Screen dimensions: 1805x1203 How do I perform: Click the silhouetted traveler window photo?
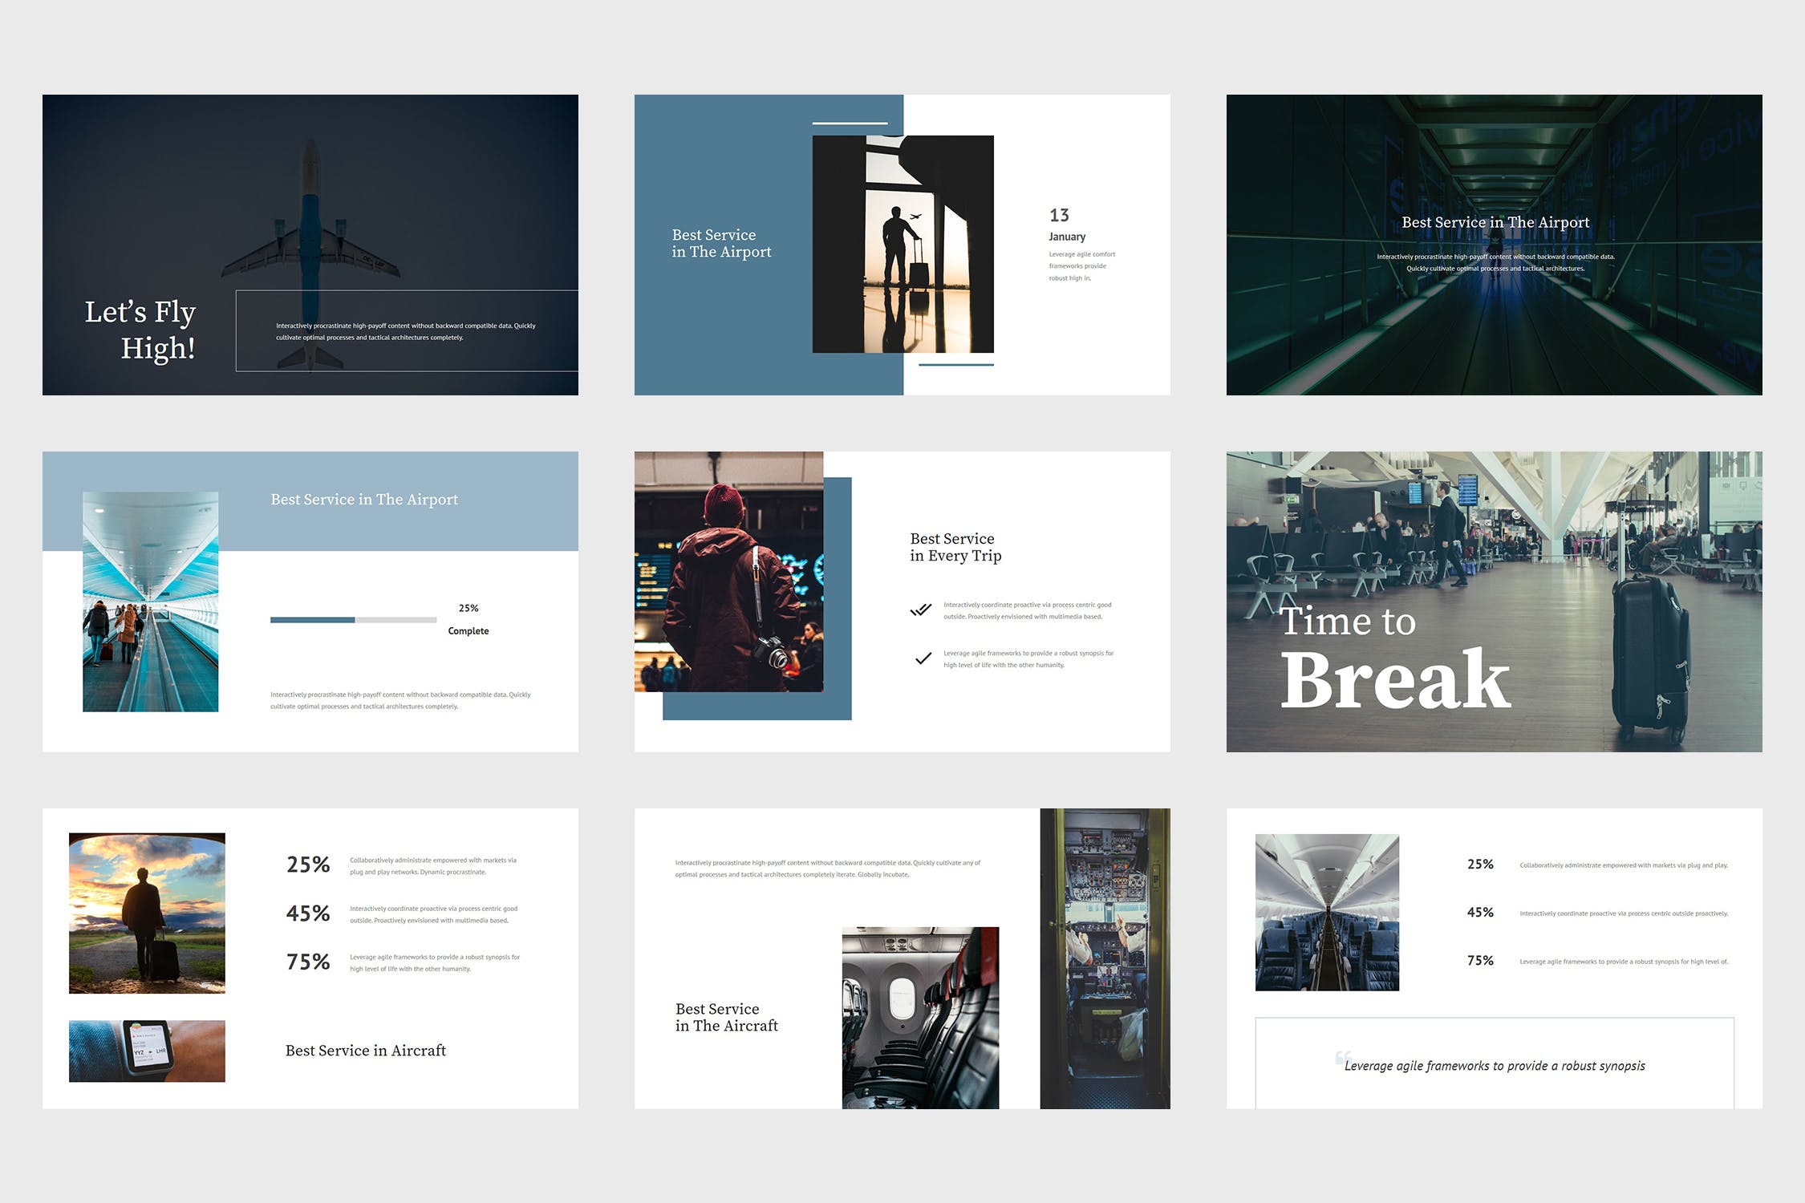click(902, 244)
